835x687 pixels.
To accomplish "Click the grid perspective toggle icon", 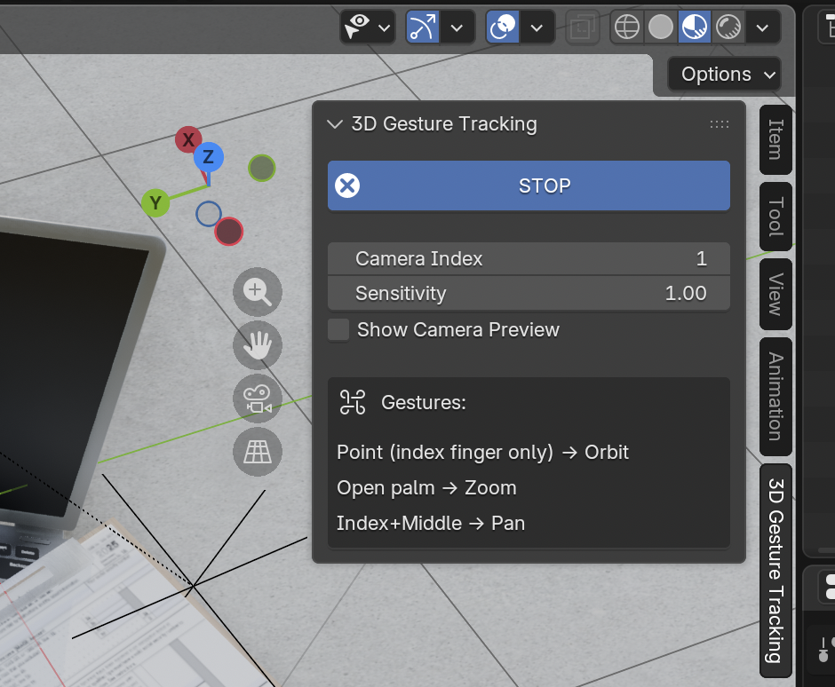I will pos(257,452).
